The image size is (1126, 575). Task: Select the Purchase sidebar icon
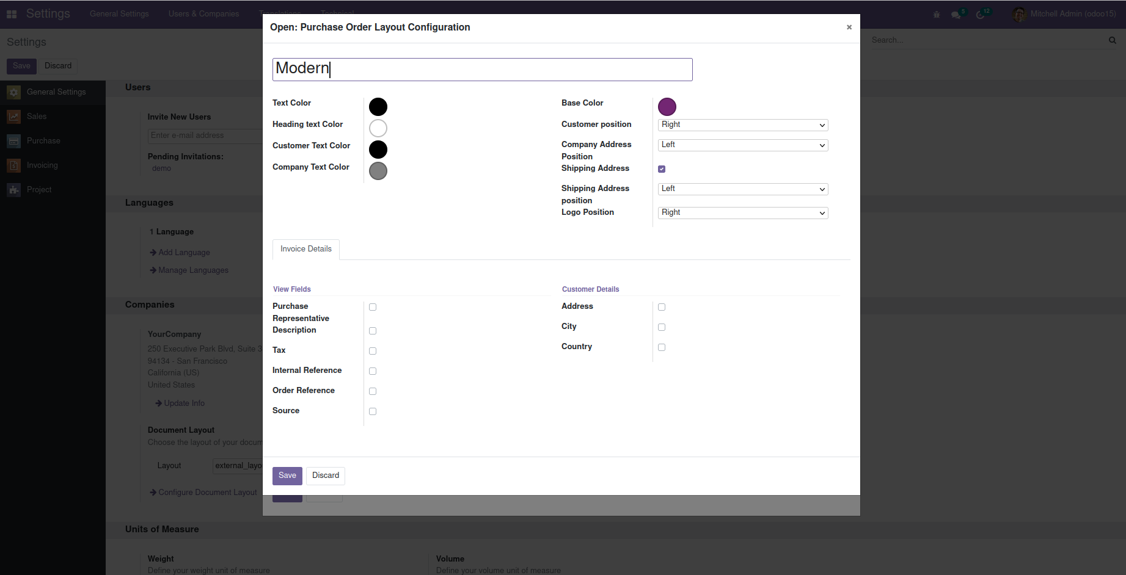(14, 141)
